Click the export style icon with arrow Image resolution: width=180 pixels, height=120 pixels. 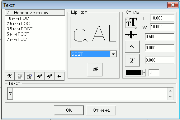(39, 76)
